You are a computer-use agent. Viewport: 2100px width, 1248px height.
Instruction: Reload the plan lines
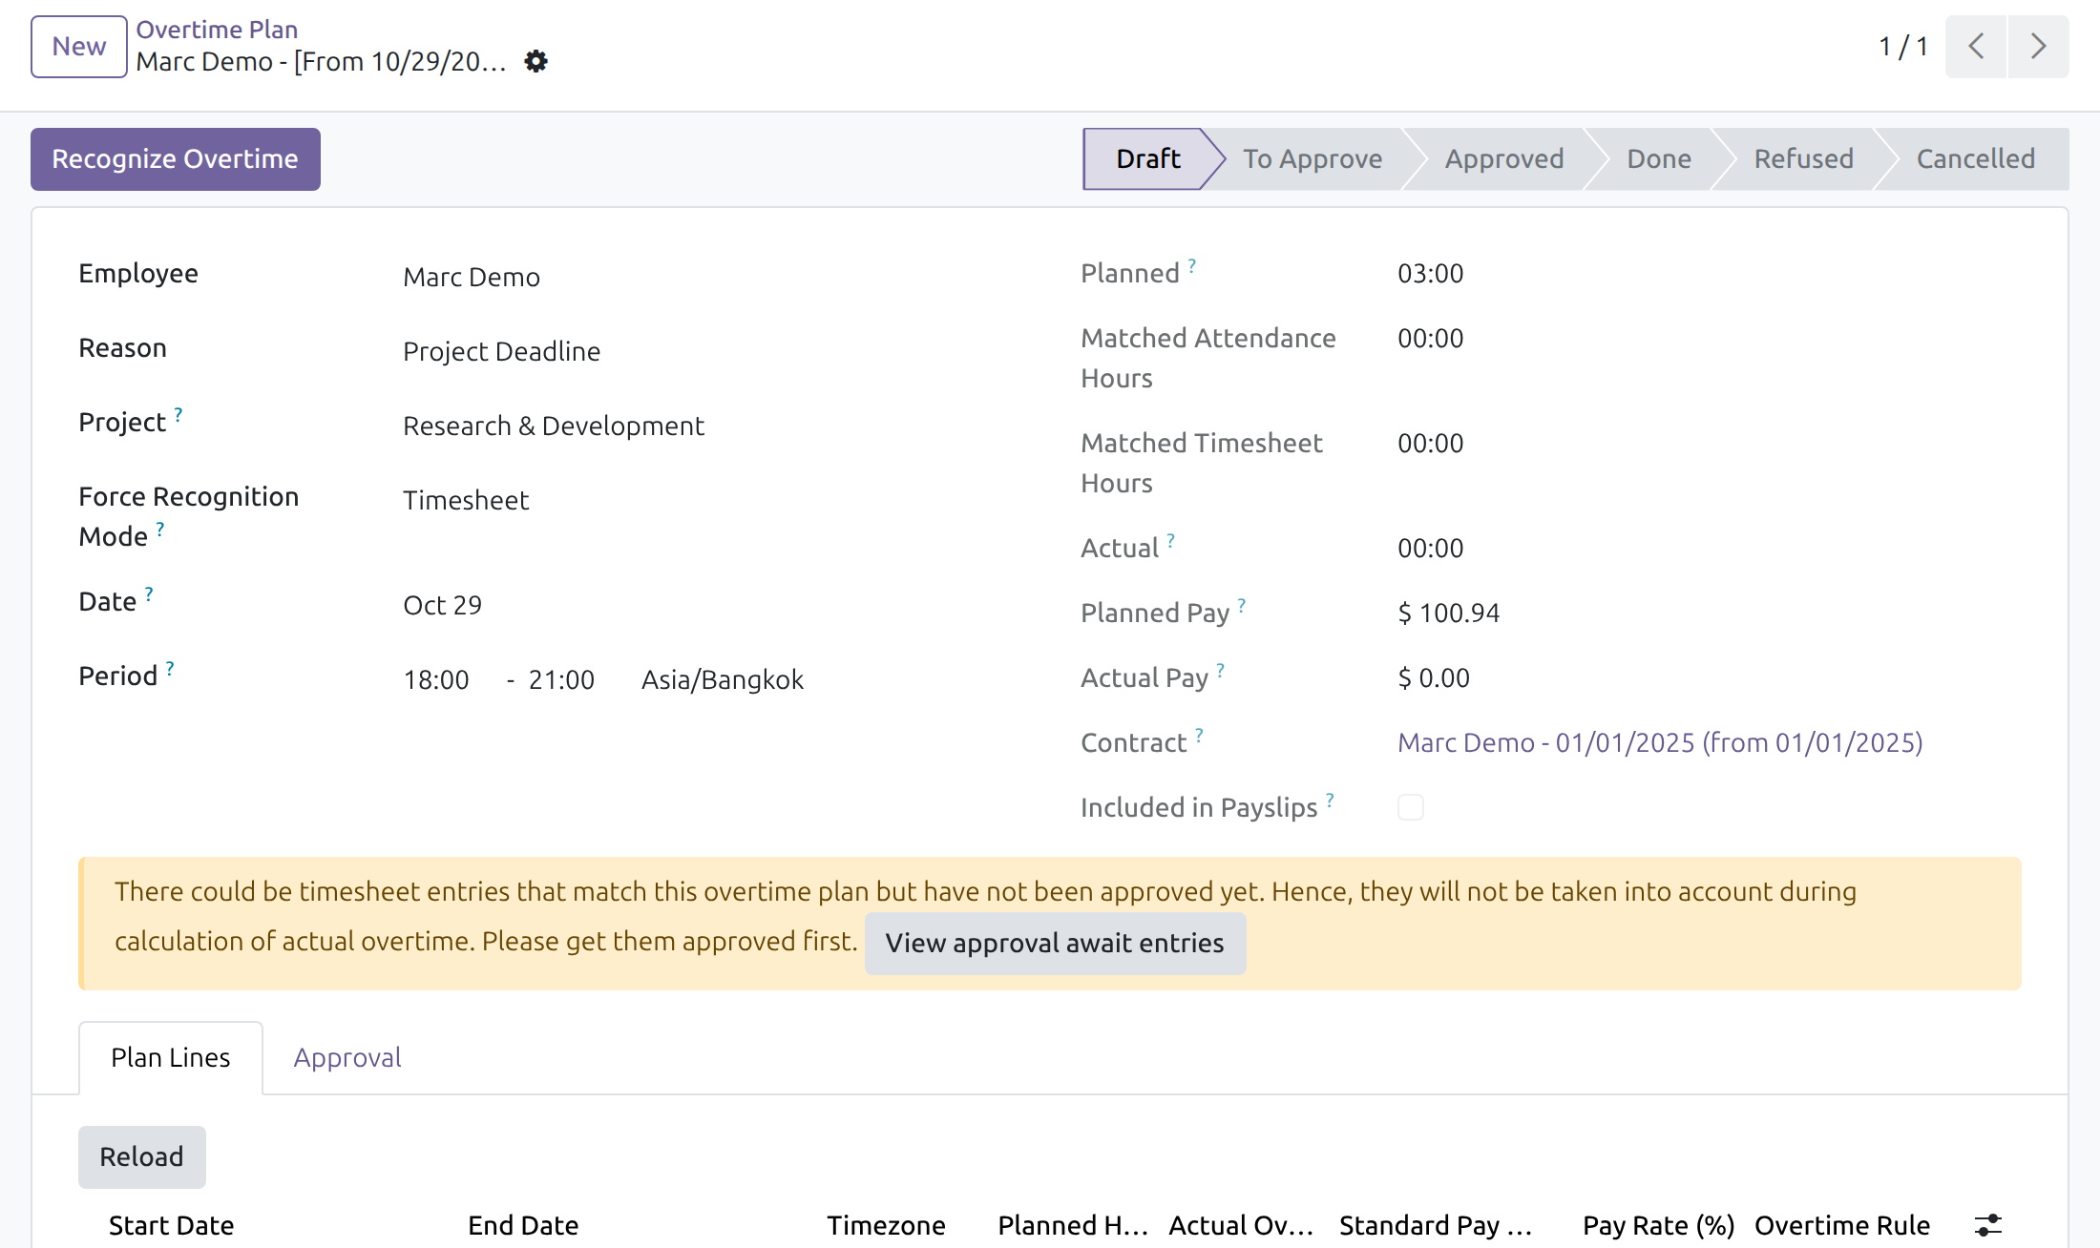click(142, 1157)
